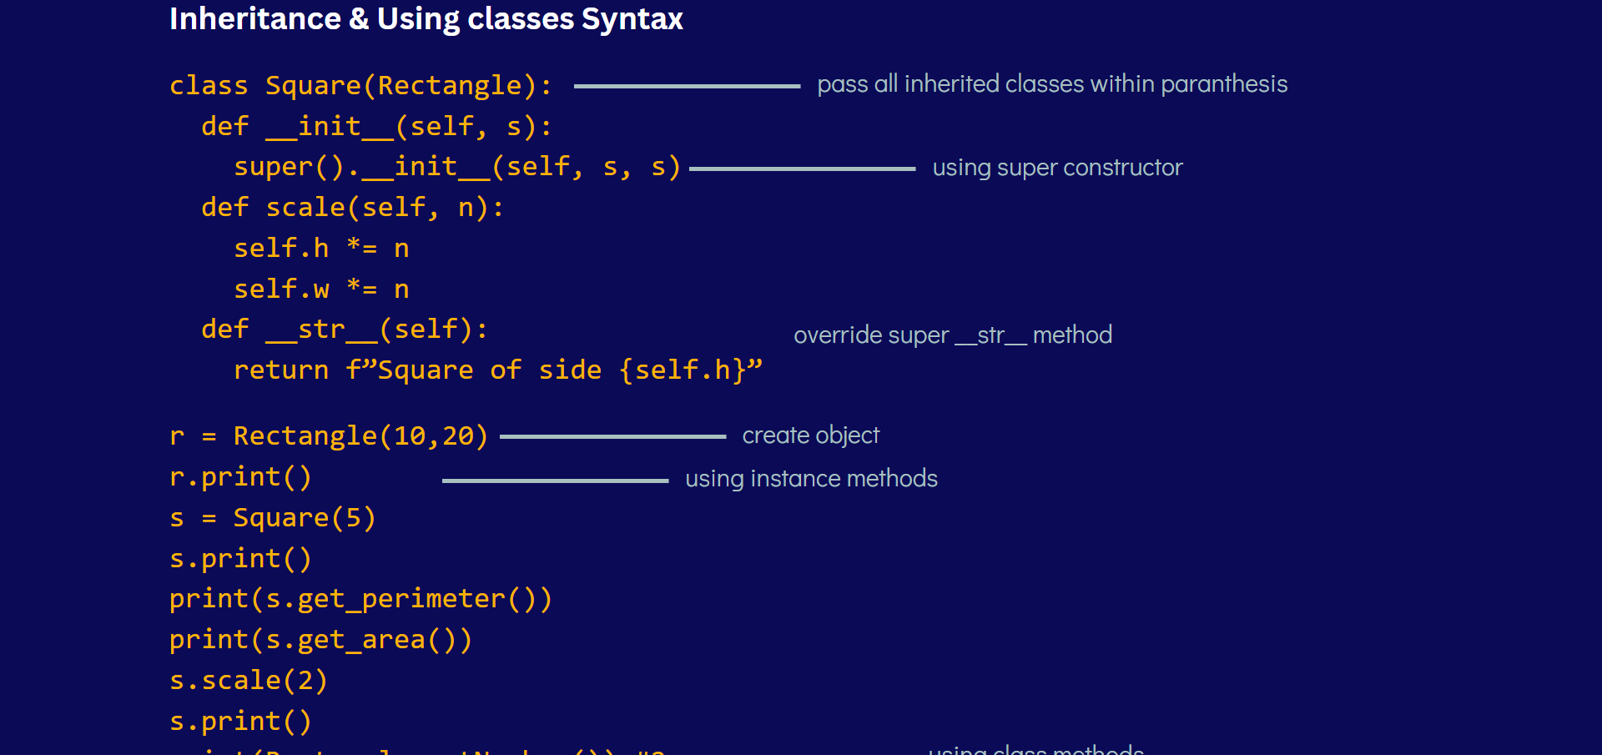Click the "print(s.get_area())" line
1602x755 pixels.
[x=320, y=640]
